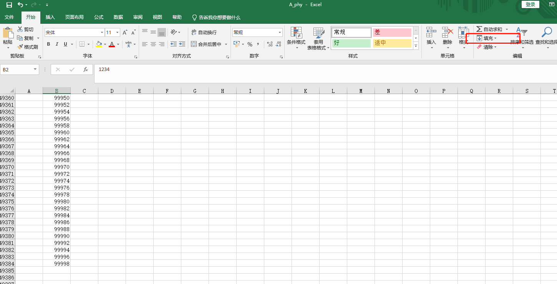
Task: Open the number format dropdown 常规
Action: [x=280, y=33]
